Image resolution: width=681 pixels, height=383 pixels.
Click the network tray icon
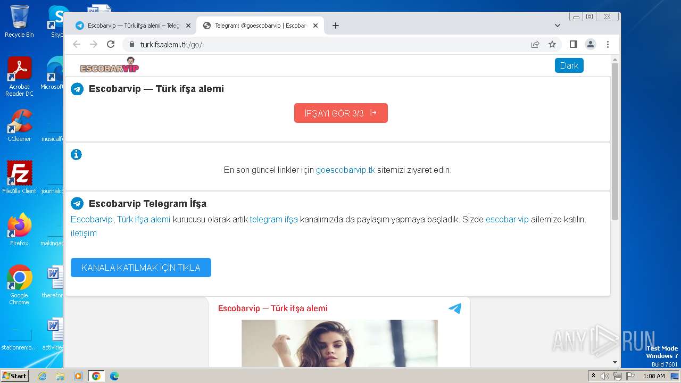(x=617, y=376)
